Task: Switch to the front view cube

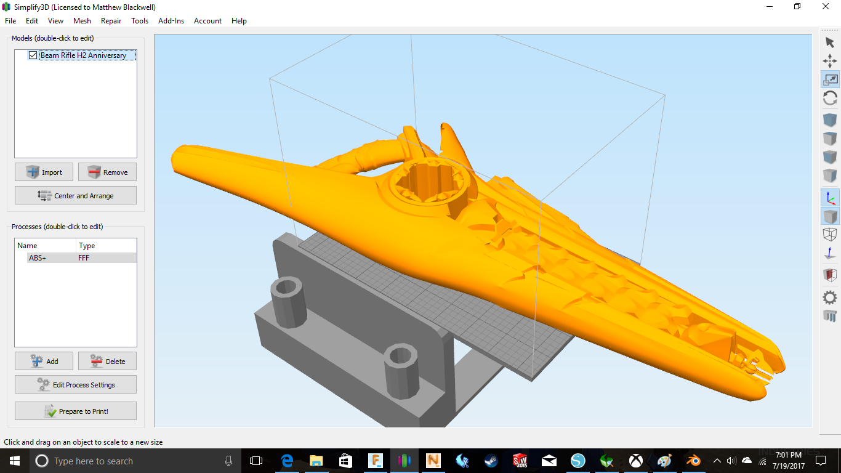Action: [830, 157]
